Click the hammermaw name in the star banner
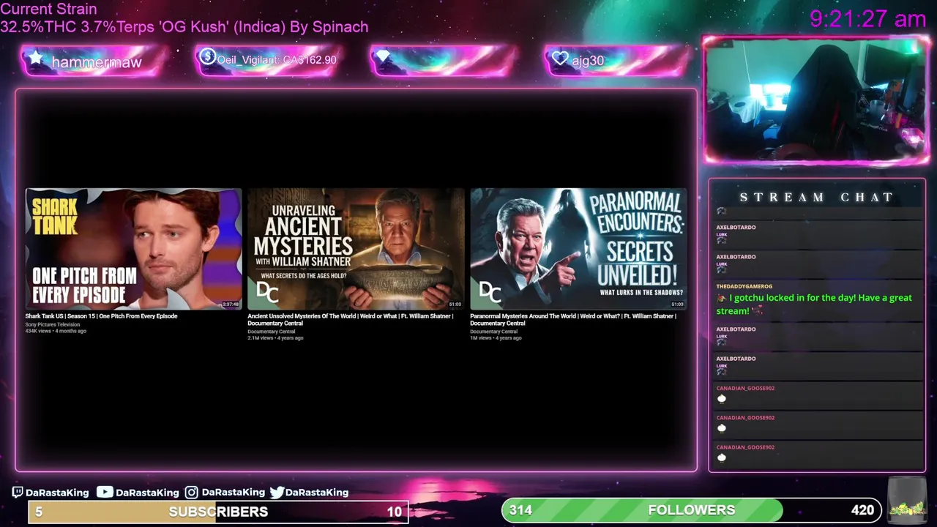 tap(97, 62)
